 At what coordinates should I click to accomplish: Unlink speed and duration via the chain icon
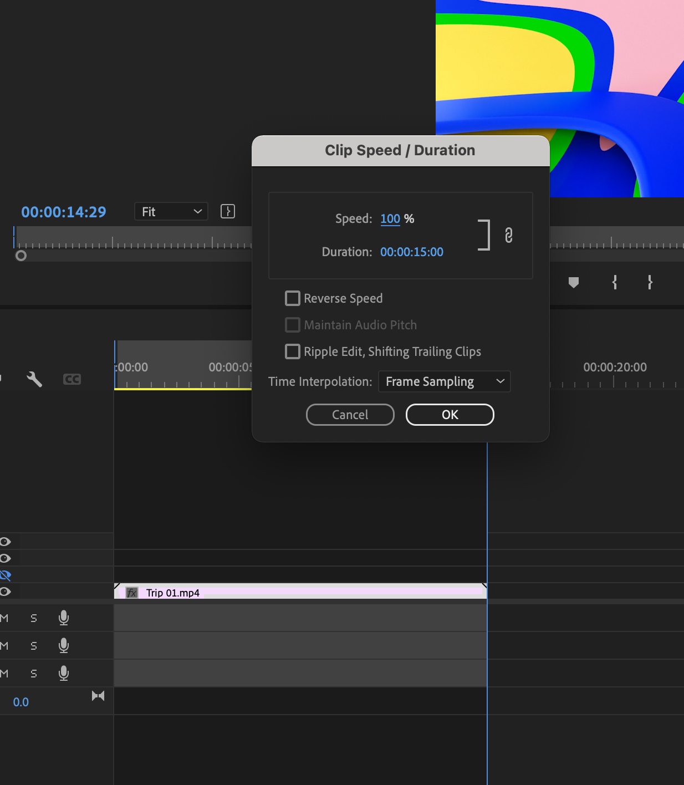508,235
